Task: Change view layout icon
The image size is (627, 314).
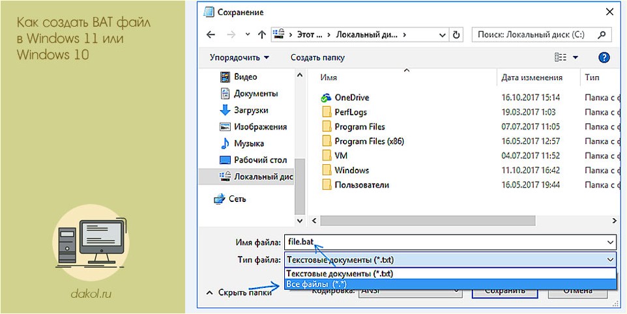Action: point(561,57)
